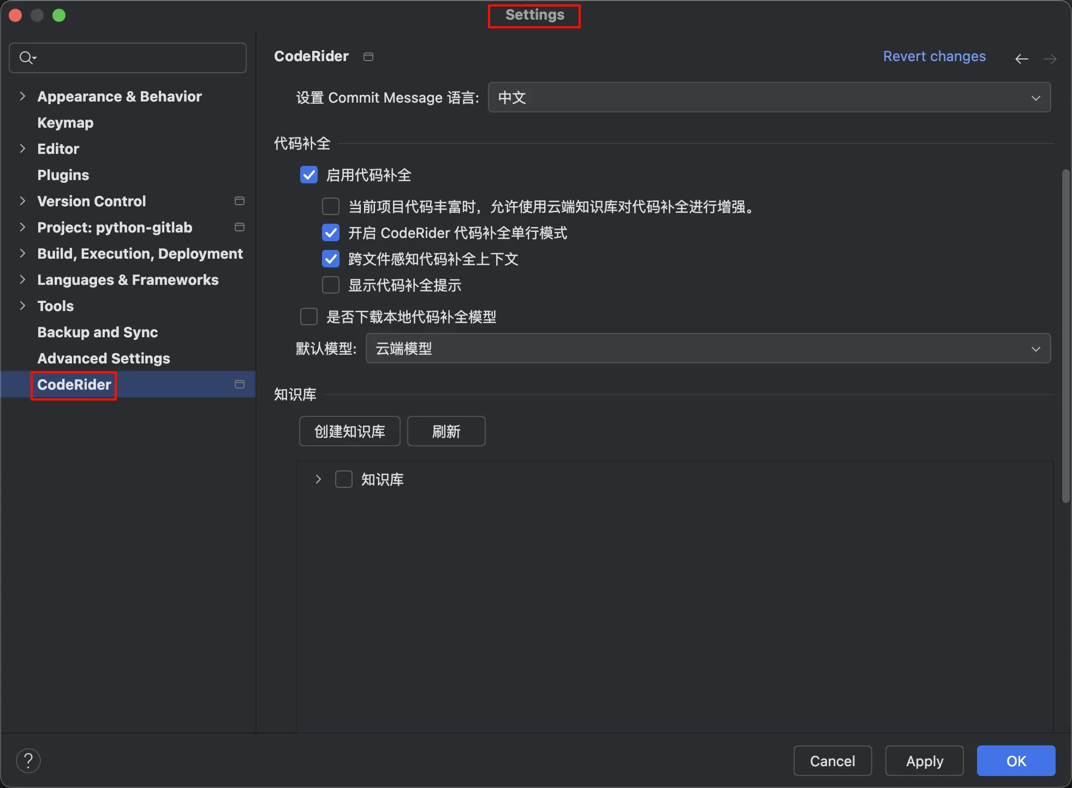Open the Keymap settings page

(65, 122)
